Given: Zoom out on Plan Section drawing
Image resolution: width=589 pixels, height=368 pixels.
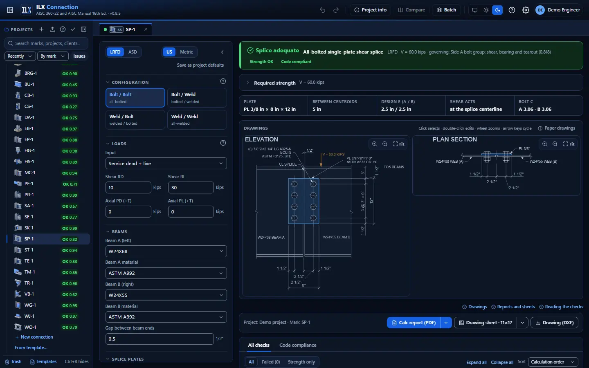Looking at the screenshot, I should tap(555, 144).
